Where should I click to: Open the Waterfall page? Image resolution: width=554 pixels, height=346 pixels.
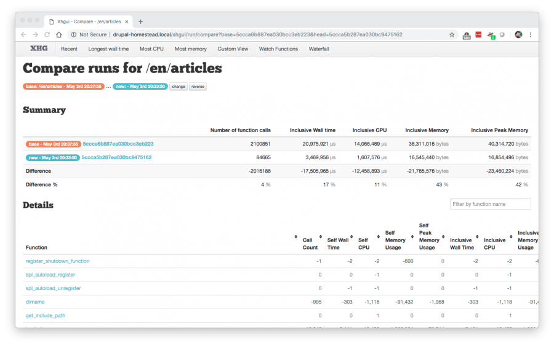319,49
